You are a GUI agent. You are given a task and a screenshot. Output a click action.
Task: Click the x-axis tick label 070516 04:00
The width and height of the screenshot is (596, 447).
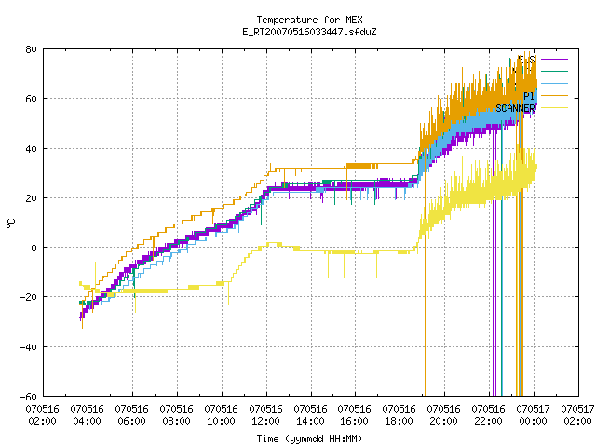pyautogui.click(x=87, y=415)
